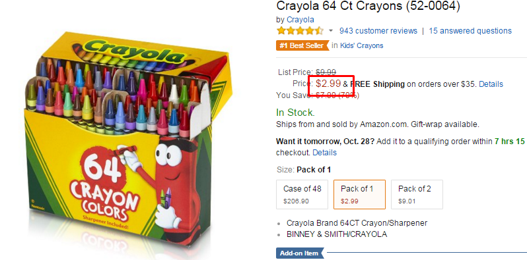Click the product title Crayola 64 Ct Crayons
Viewport: 527px width, 260px height.
pos(368,6)
